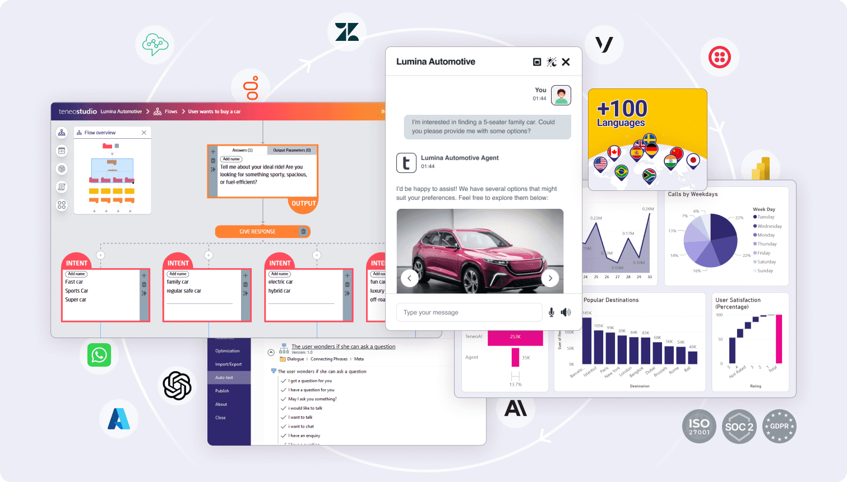
Task: Toggle the check mark beside 'I got a question for you'
Action: pyautogui.click(x=284, y=381)
